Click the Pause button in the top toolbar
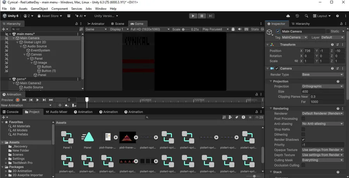This screenshot has width=349, height=178. pos(202,16)
